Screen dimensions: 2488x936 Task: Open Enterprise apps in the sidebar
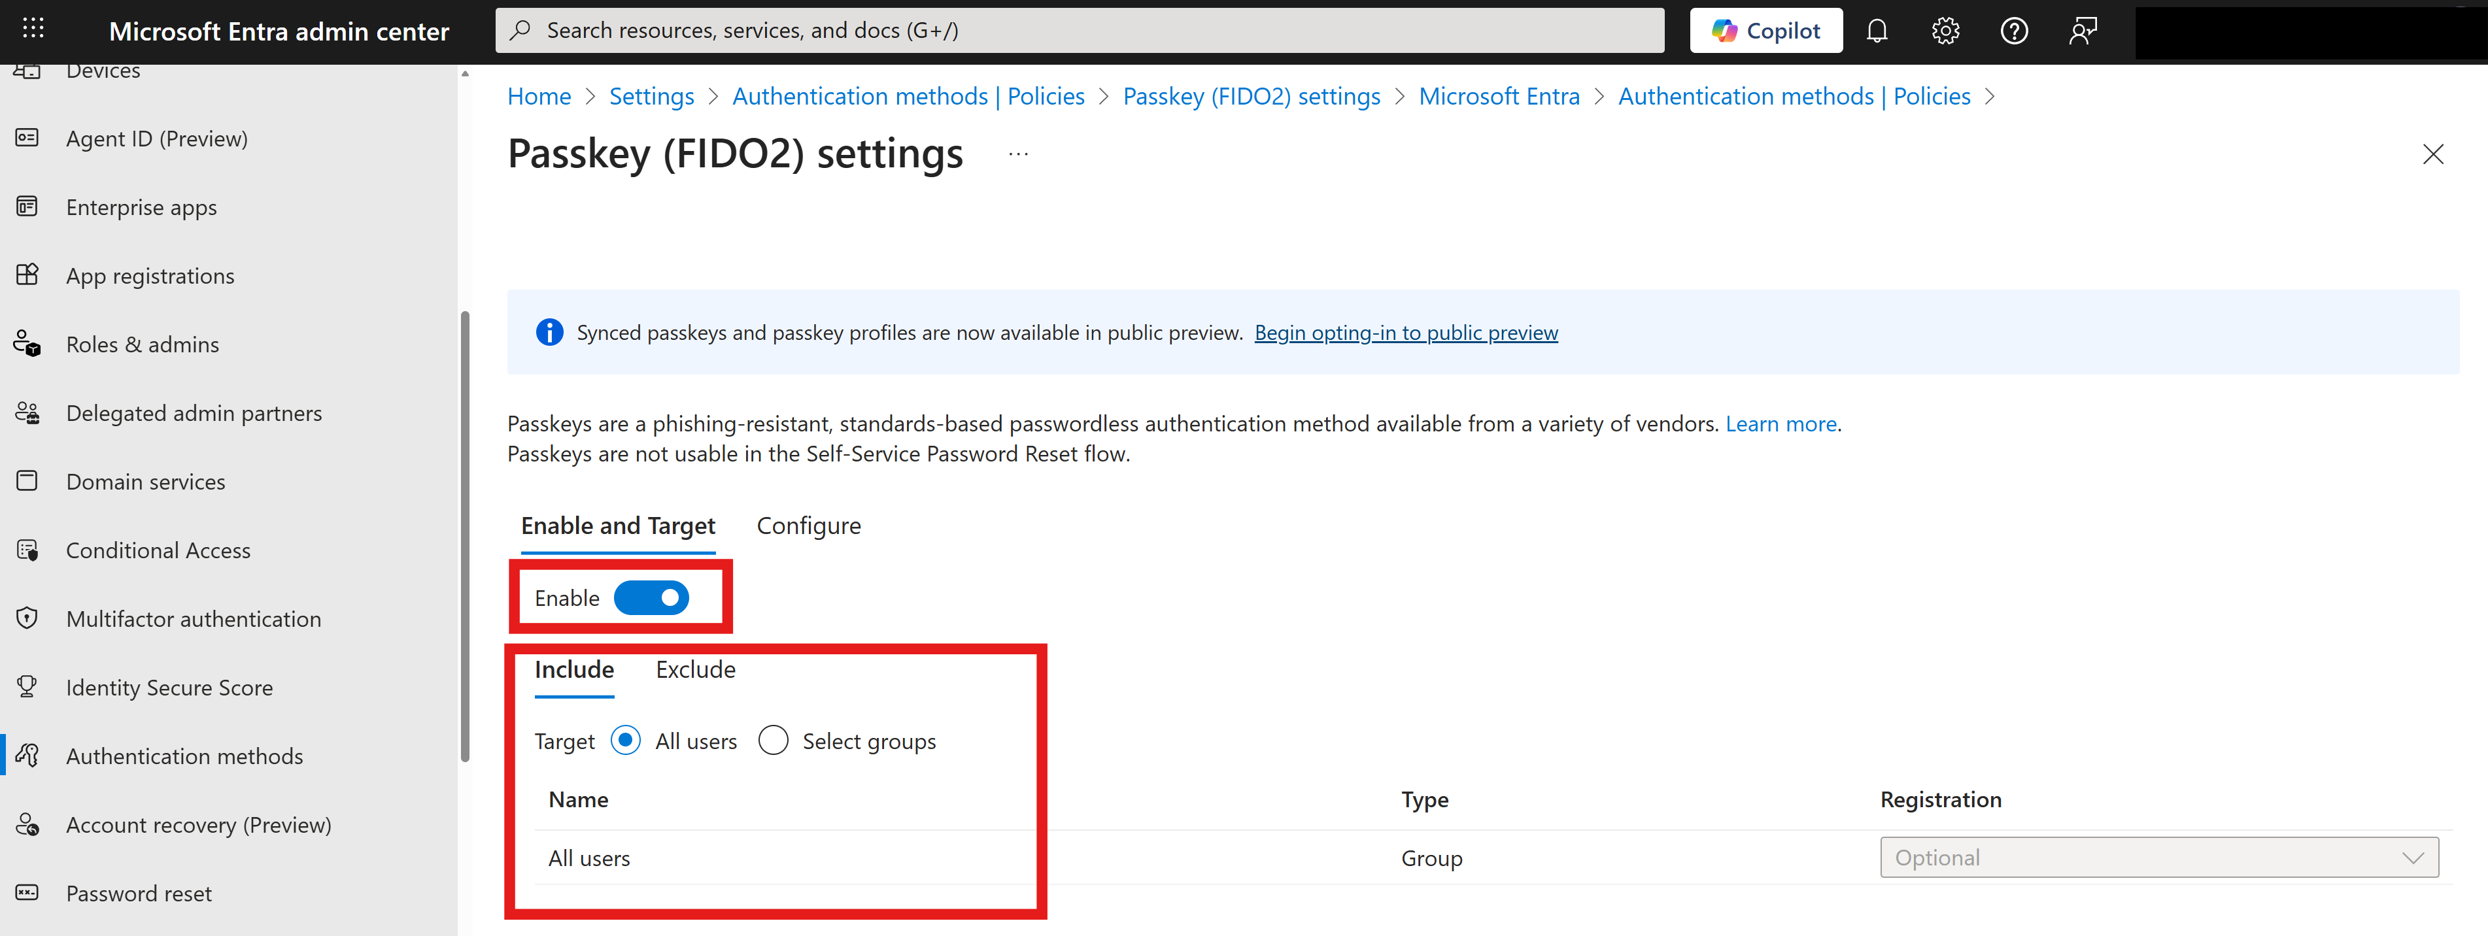(141, 207)
